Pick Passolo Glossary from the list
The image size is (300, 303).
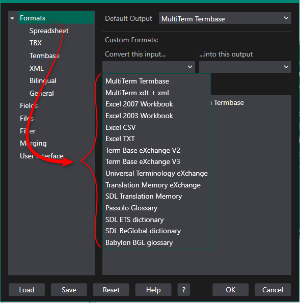pos(156,208)
